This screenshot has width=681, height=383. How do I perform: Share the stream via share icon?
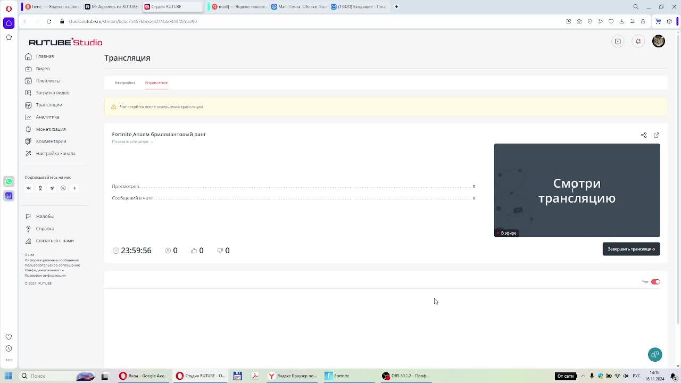coord(644,135)
